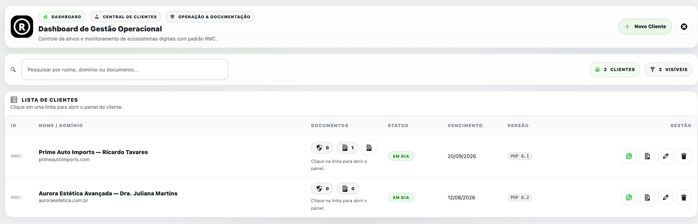698x224 pixels.
Task: Delete the Prime Auto Imports client
Action: tap(684, 156)
